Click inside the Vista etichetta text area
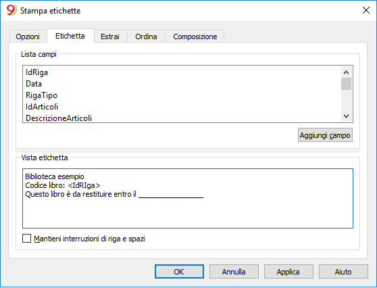 [188, 198]
